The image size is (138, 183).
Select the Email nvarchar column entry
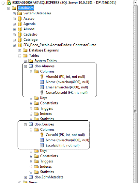click(67, 87)
